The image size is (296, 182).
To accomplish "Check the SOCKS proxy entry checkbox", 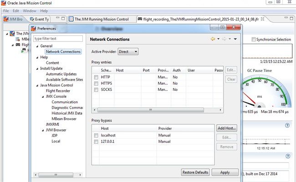I will tap(96, 90).
